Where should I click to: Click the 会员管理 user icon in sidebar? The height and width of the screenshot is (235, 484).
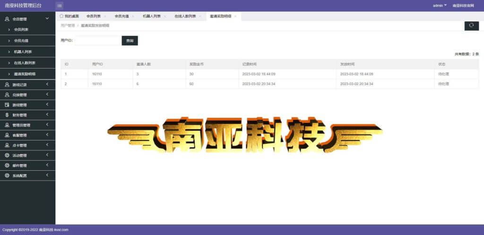tap(7, 19)
